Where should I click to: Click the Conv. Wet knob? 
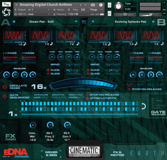(33, 125)
